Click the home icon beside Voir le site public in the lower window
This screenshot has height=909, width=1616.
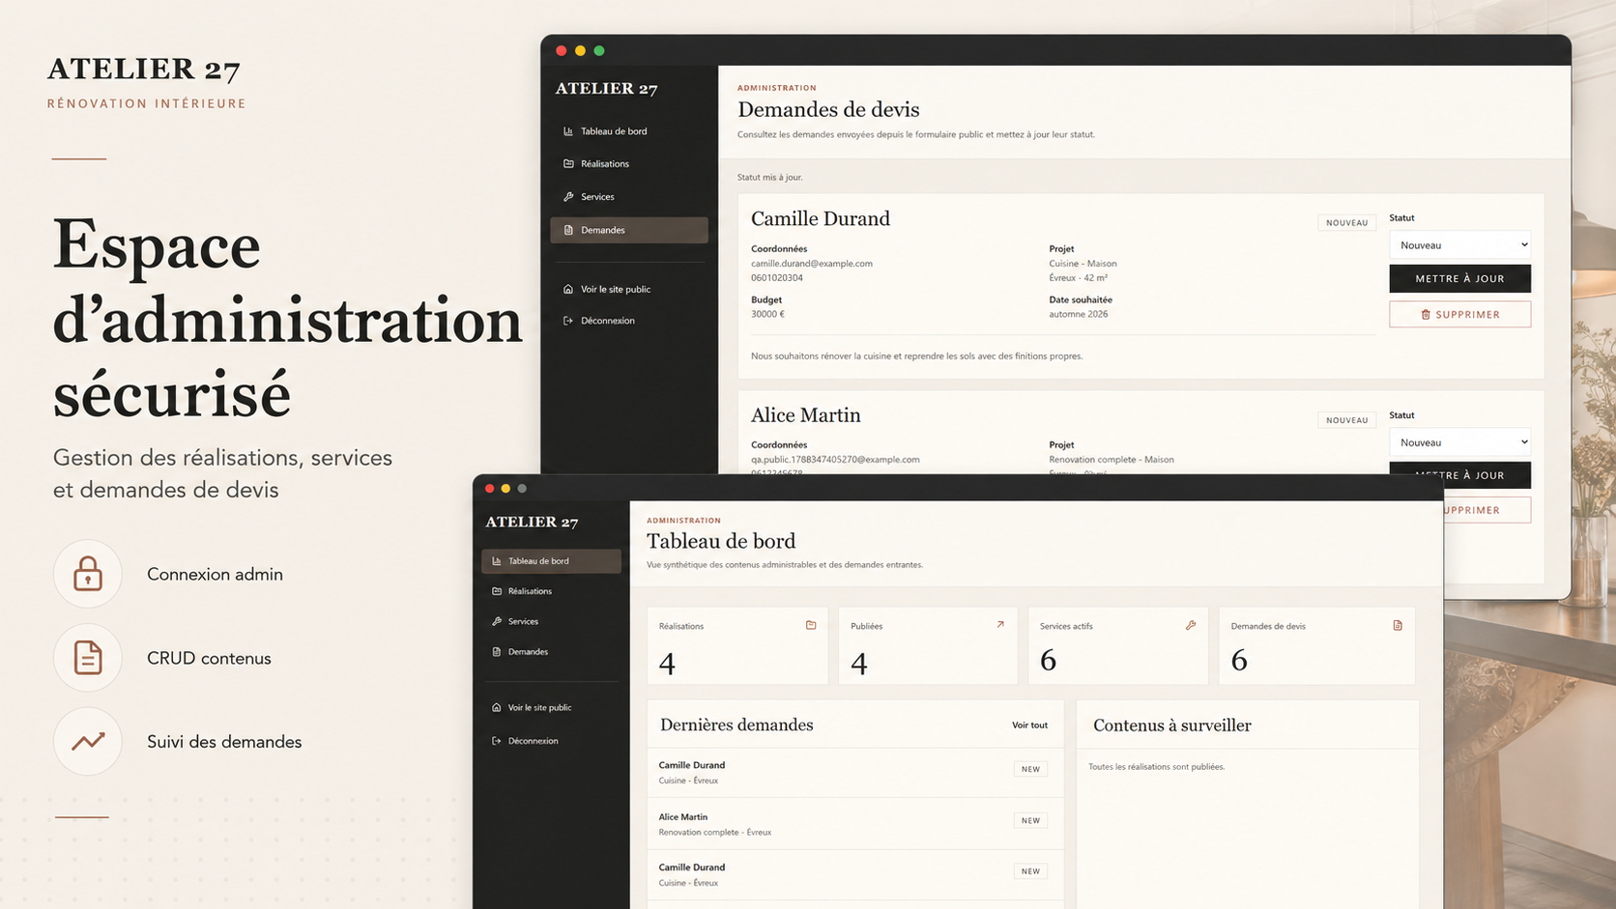pyautogui.click(x=497, y=707)
